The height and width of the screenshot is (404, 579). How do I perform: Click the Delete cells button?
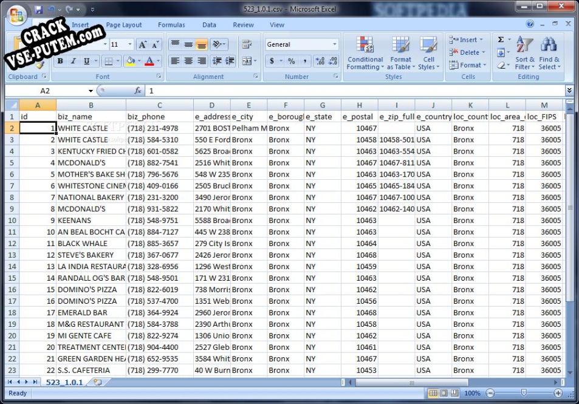click(465, 53)
